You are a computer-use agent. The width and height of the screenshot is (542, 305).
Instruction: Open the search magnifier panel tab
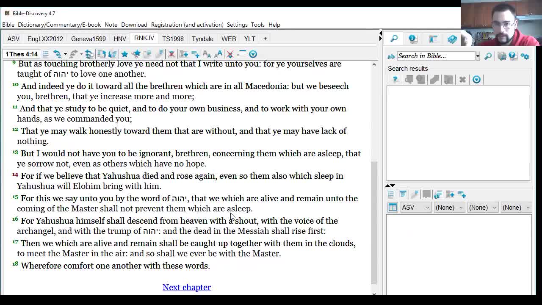coord(394,39)
